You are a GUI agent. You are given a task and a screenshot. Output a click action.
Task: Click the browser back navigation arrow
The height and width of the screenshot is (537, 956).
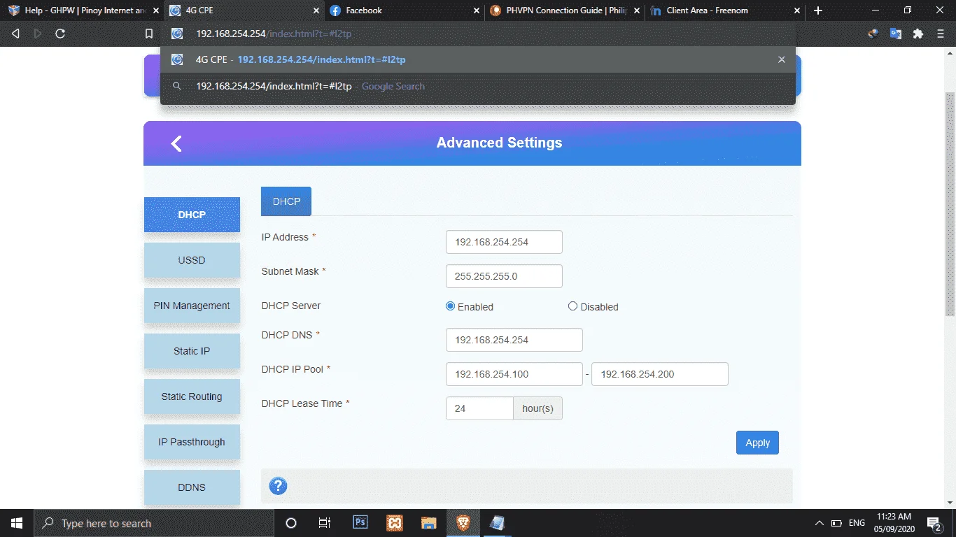click(x=15, y=34)
